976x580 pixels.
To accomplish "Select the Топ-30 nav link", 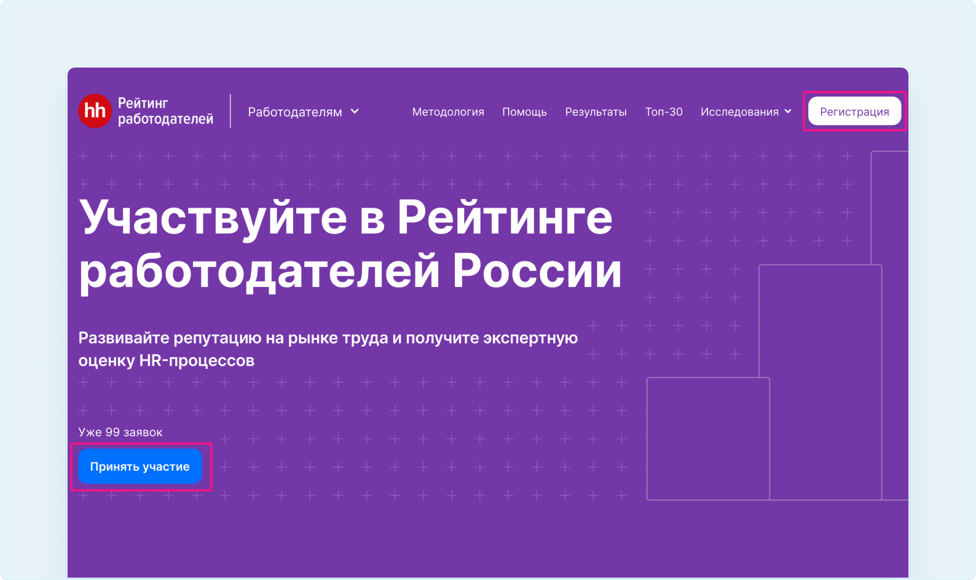I will (x=664, y=112).
